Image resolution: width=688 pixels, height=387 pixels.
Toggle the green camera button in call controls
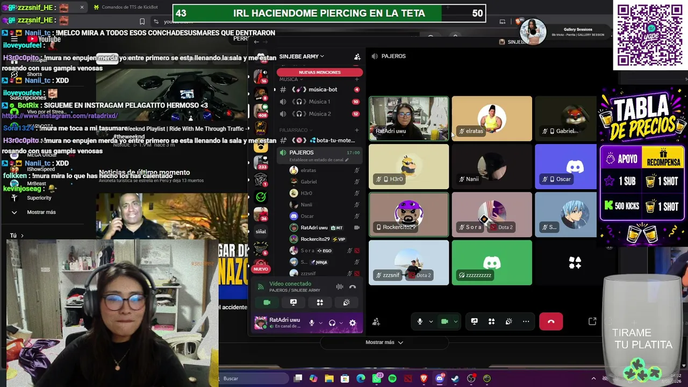pos(445,321)
